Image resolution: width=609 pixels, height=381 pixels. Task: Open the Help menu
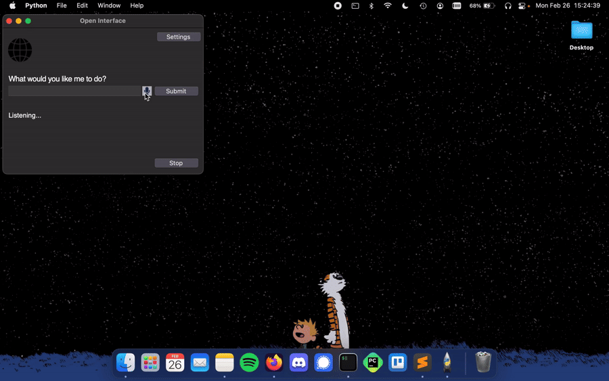pyautogui.click(x=137, y=5)
